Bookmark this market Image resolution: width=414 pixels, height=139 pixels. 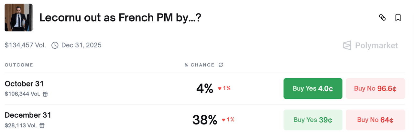[x=398, y=17]
